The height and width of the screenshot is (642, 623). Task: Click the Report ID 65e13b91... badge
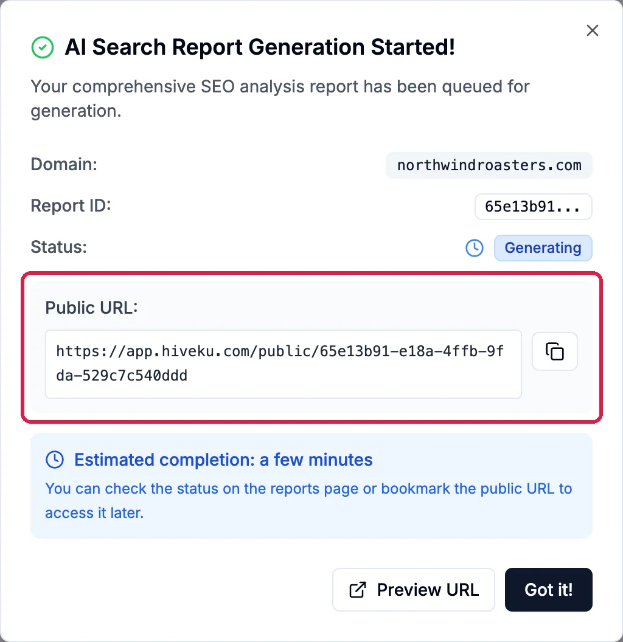(533, 207)
